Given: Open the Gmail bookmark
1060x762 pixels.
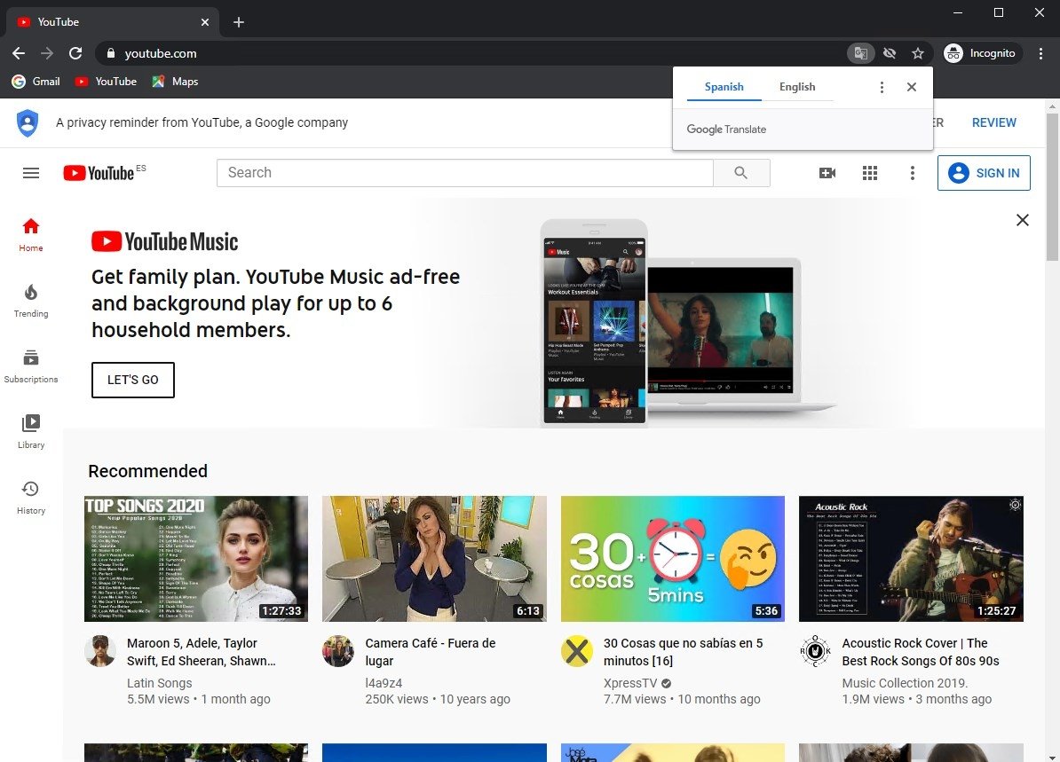Looking at the screenshot, I should (36, 81).
